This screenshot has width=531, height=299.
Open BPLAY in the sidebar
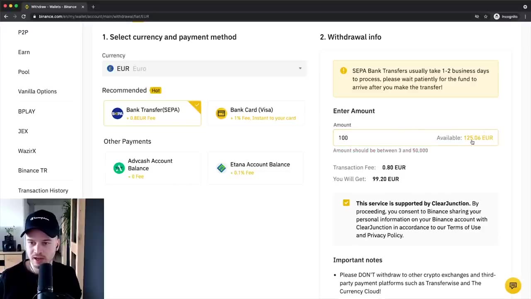27,111
